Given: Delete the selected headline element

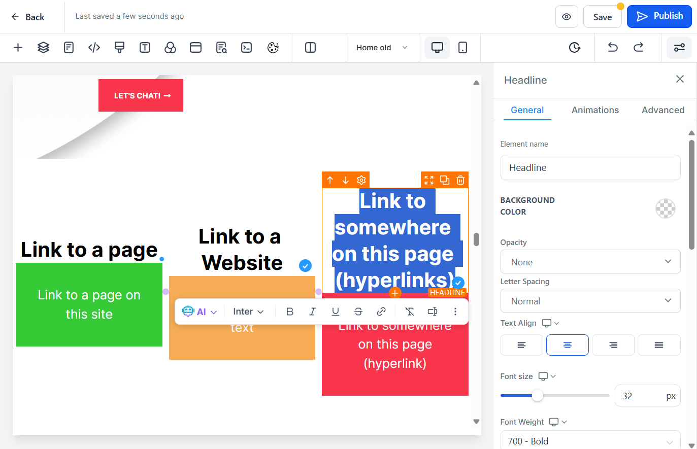Looking at the screenshot, I should tap(460, 180).
